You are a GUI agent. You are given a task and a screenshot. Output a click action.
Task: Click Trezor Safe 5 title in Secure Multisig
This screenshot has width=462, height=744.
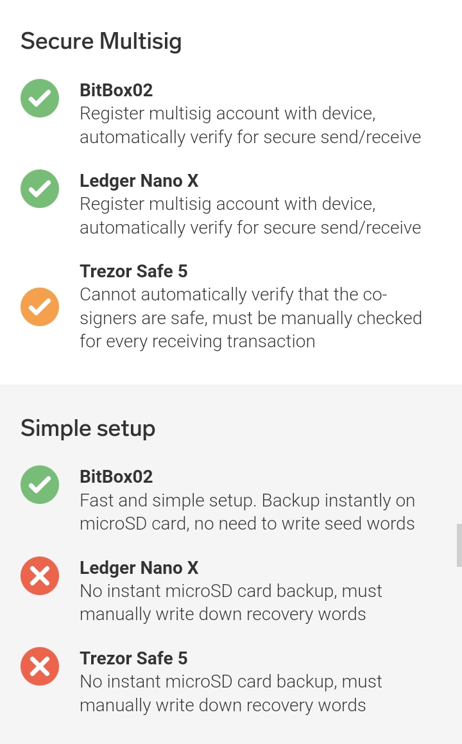(133, 272)
